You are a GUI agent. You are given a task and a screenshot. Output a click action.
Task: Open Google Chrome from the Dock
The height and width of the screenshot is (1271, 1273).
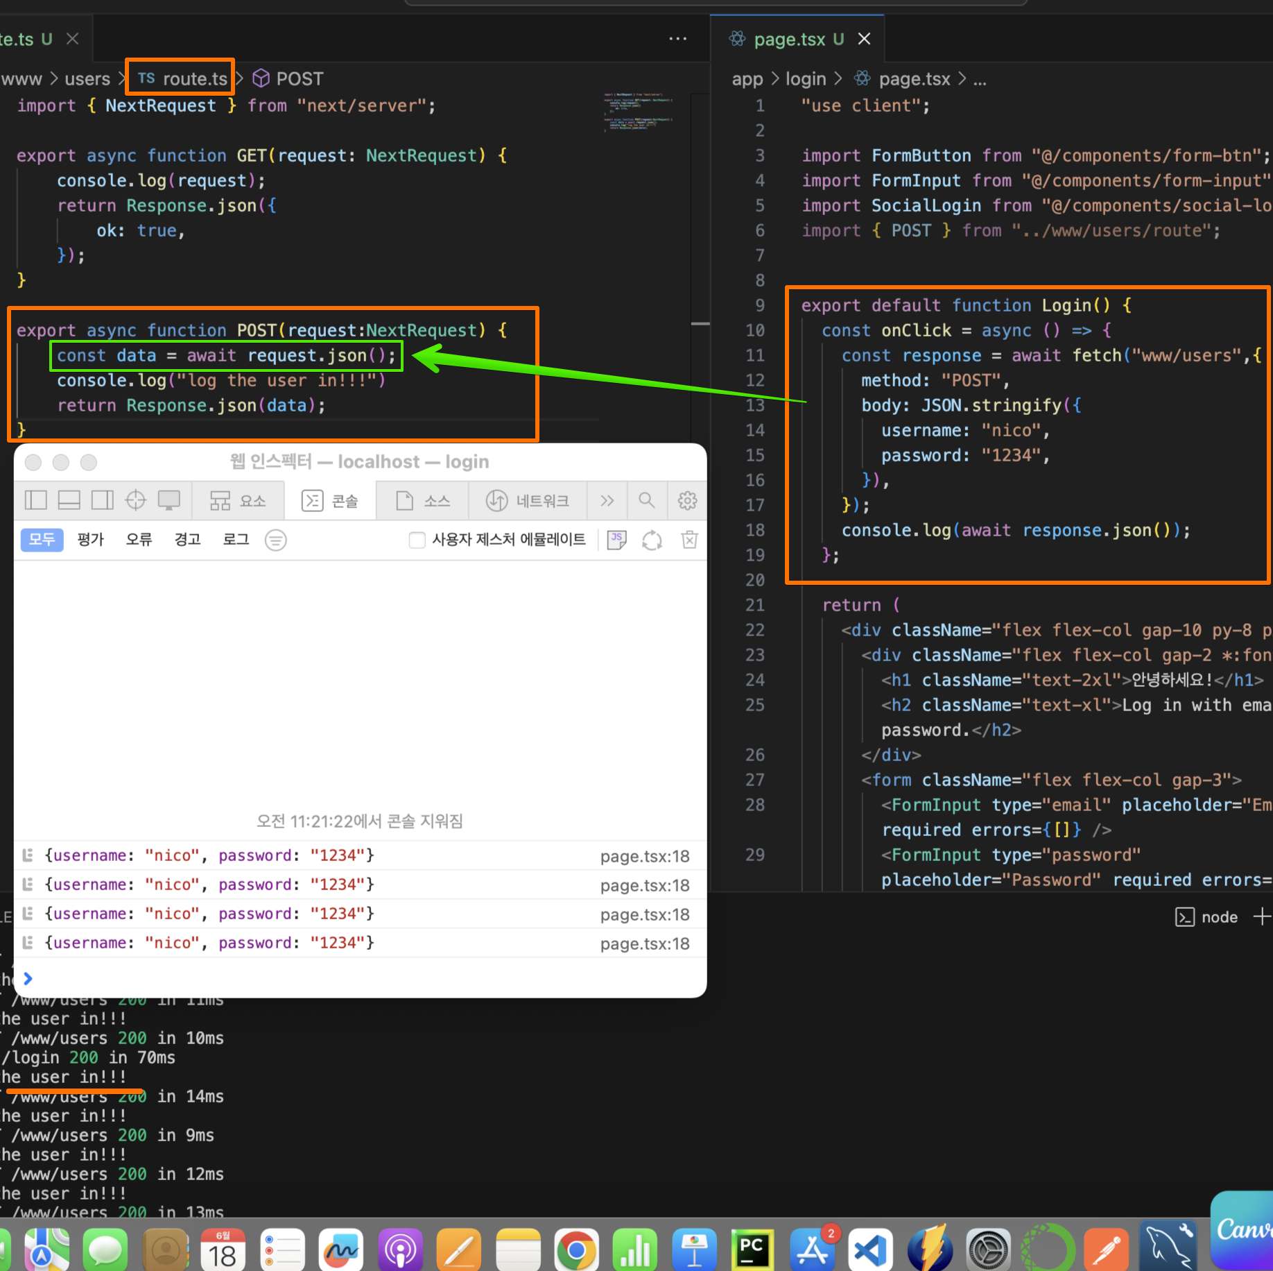577,1248
